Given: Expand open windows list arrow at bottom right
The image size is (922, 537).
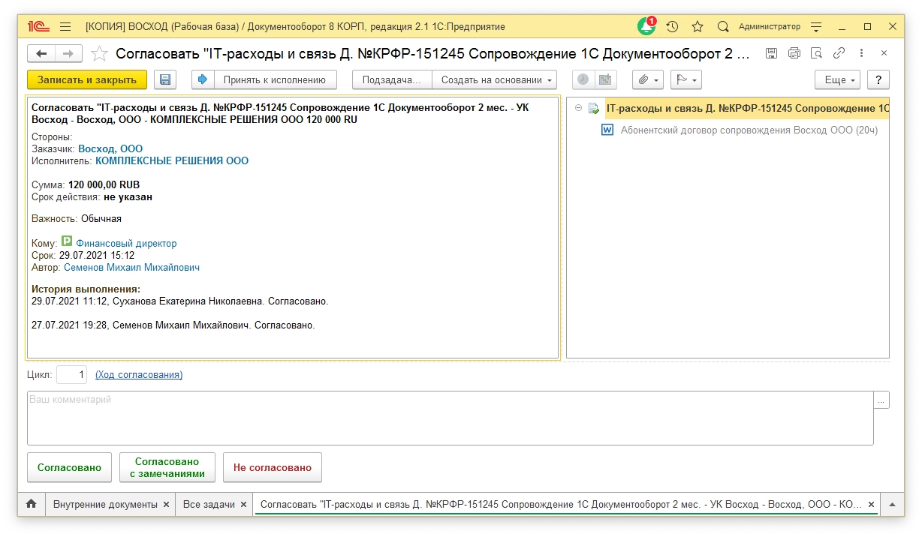Looking at the screenshot, I should click(x=892, y=504).
